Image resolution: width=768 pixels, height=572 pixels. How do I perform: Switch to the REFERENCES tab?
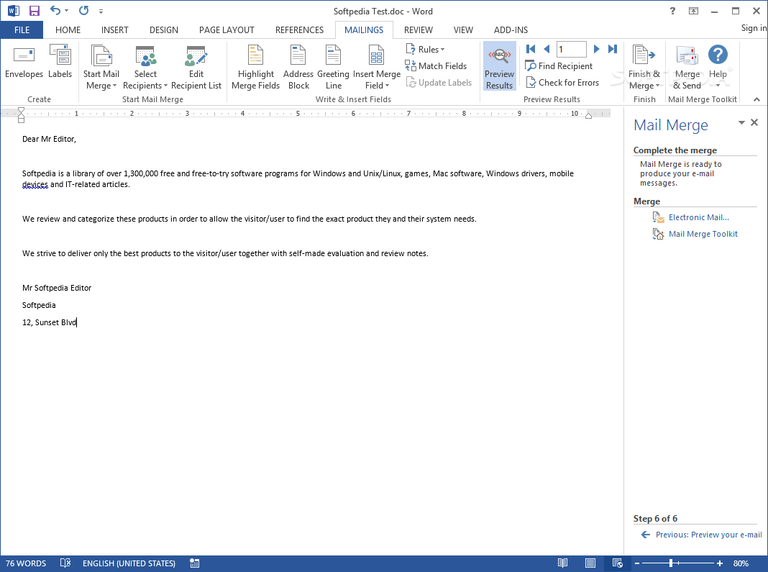299,30
